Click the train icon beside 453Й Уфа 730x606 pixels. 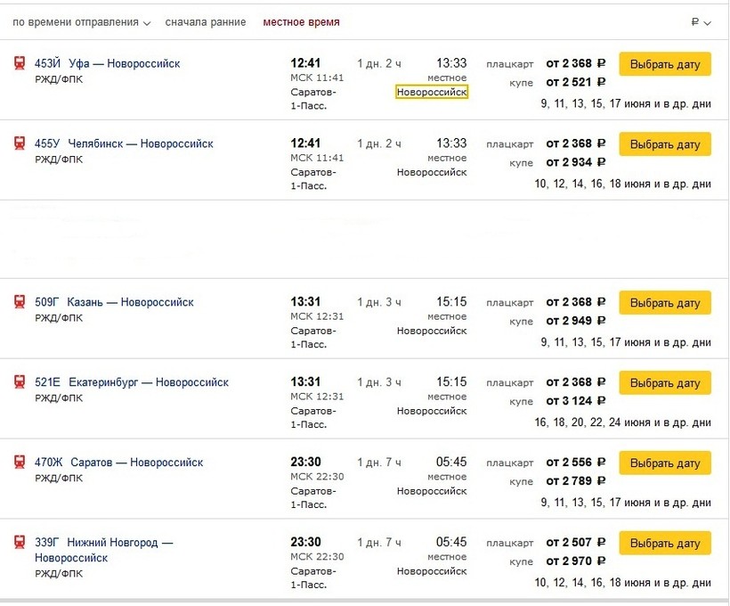(20, 64)
